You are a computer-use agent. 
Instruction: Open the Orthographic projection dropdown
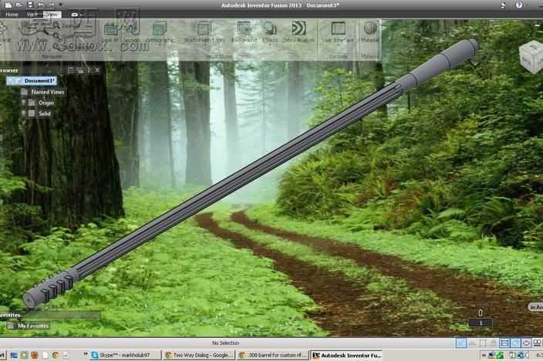coord(160,32)
